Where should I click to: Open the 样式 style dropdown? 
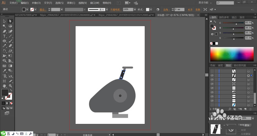tap(151, 10)
